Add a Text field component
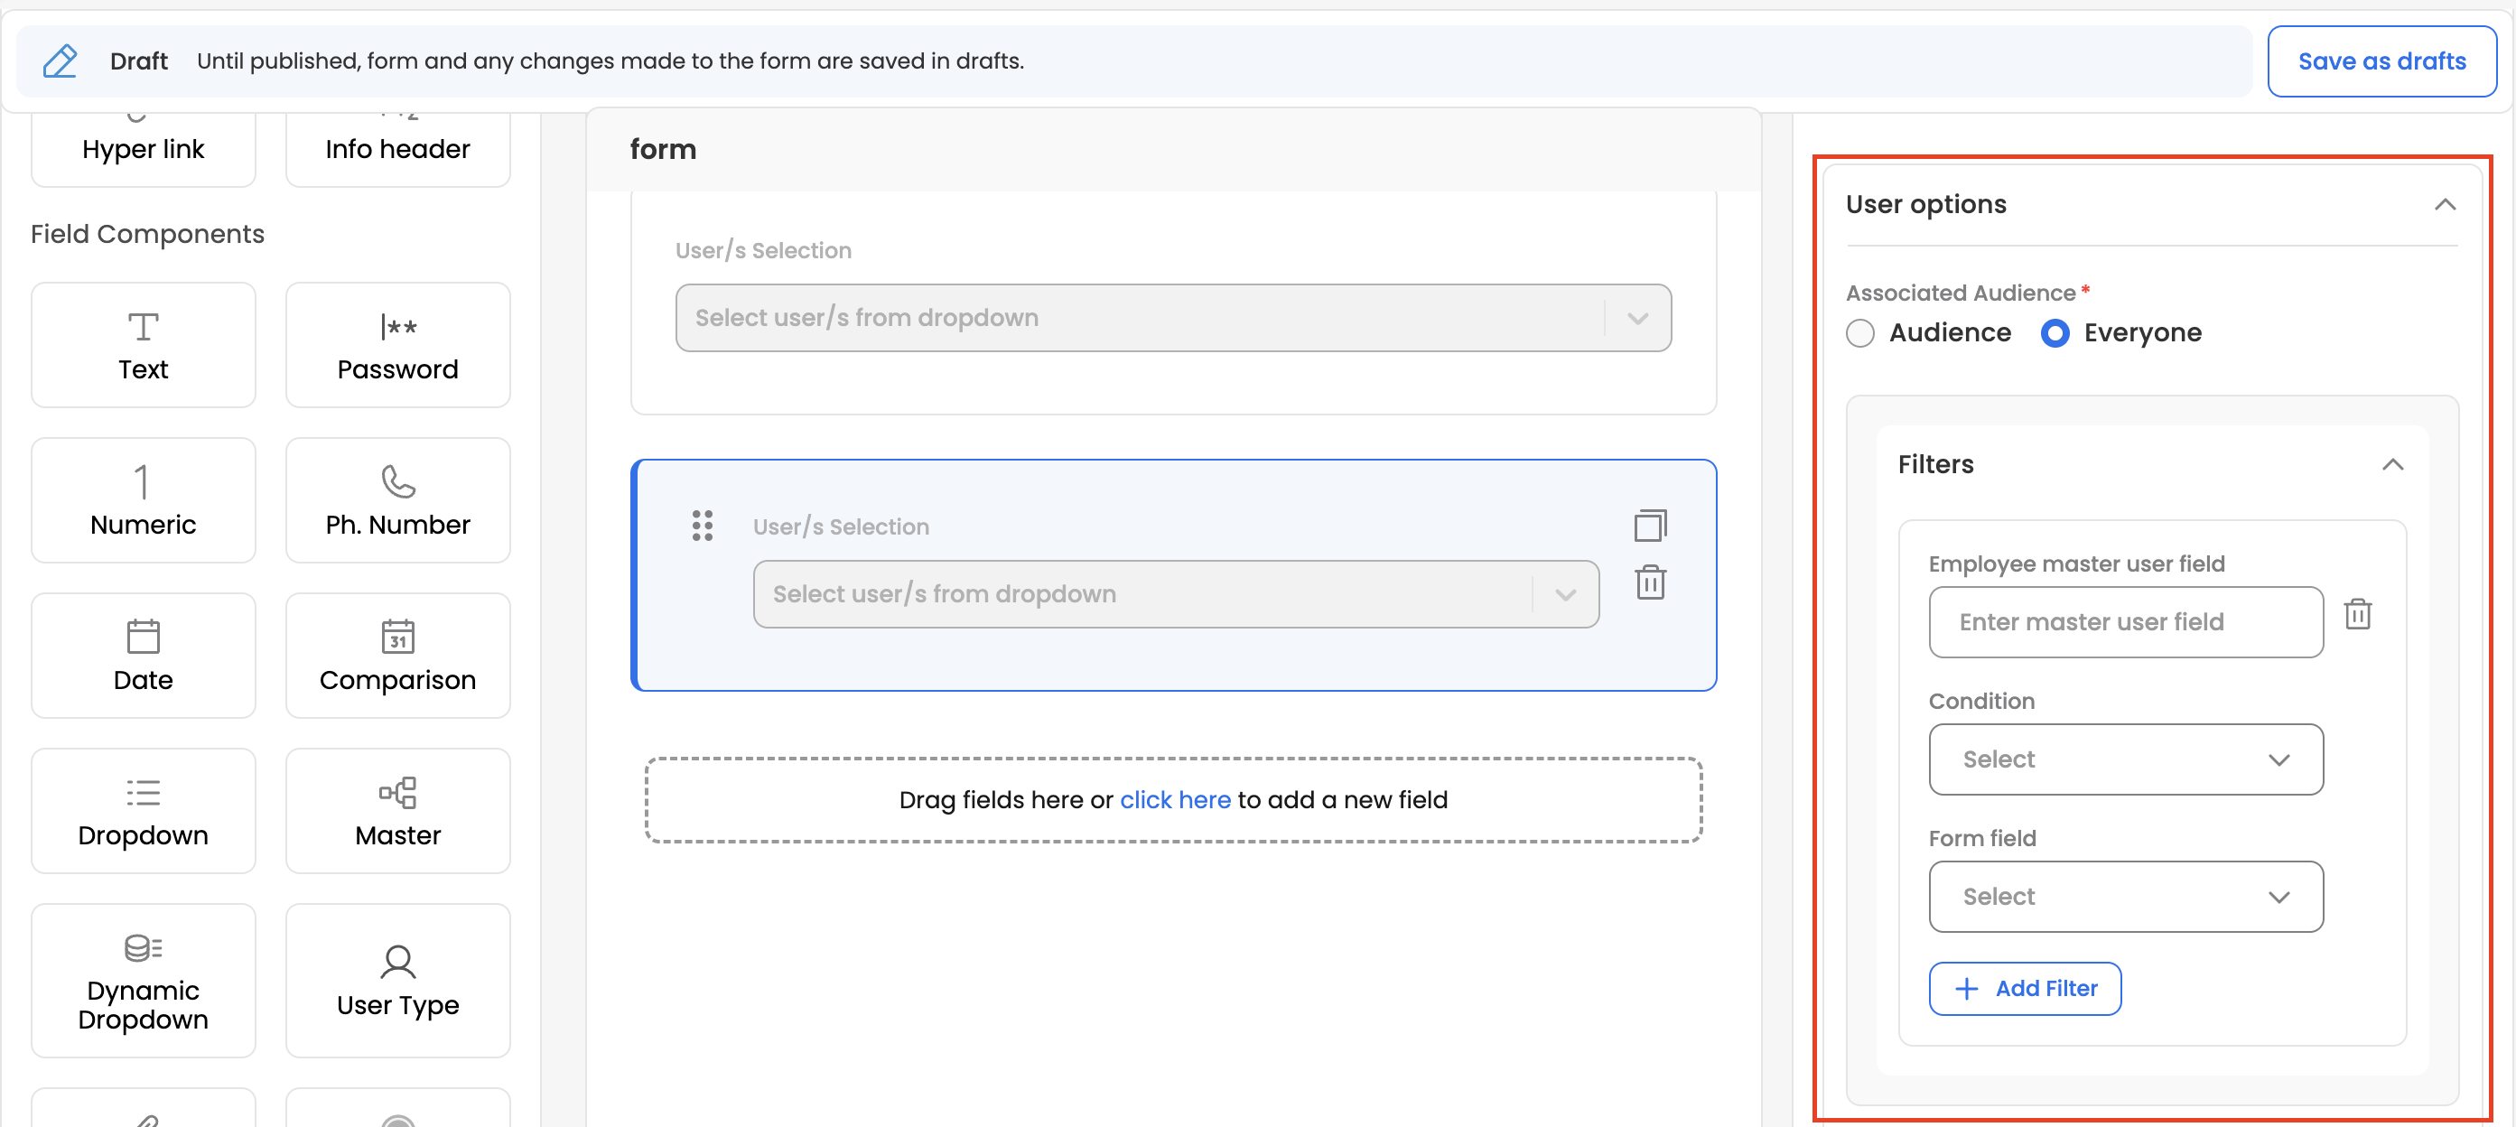 pos(143,345)
